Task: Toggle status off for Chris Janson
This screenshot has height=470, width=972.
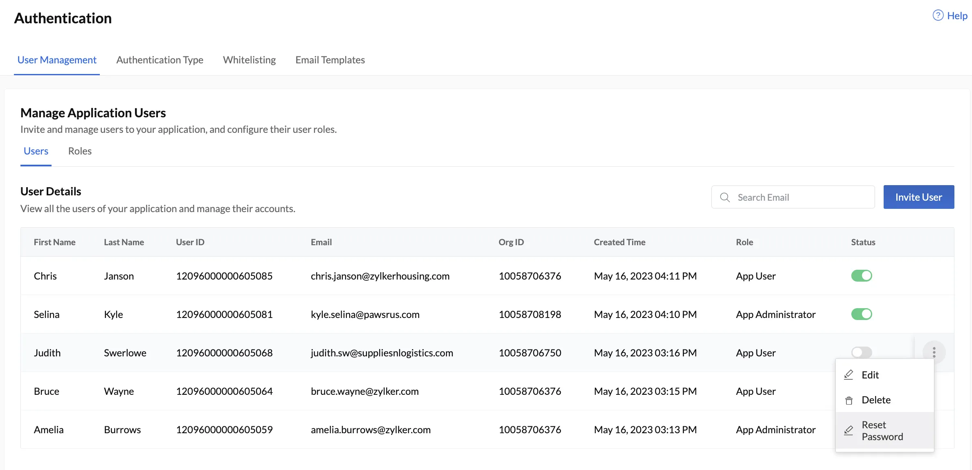Action: point(862,276)
